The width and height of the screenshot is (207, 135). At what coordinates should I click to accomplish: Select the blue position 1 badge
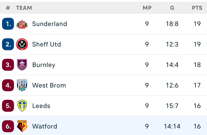point(8,24)
